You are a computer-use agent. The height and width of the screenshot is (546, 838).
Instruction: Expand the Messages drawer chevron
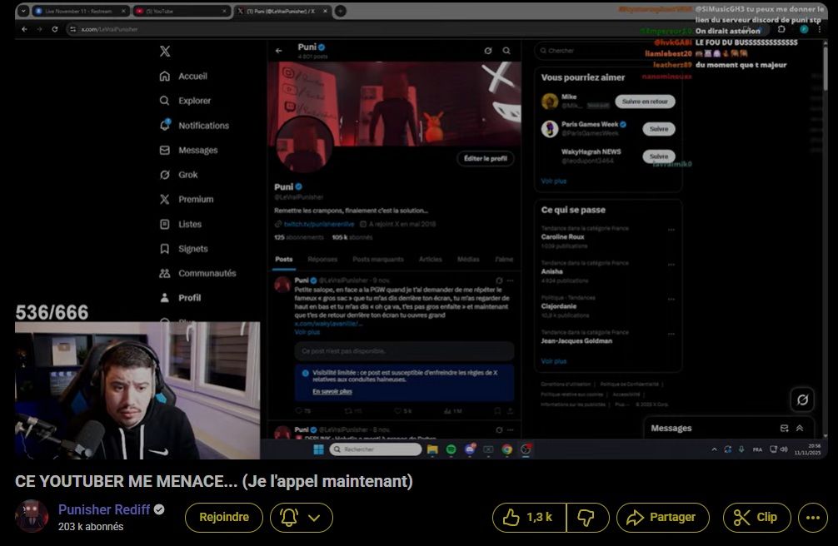(800, 428)
